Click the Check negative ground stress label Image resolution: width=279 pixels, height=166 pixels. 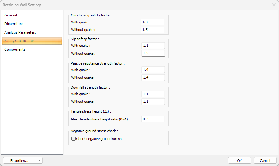(99, 139)
